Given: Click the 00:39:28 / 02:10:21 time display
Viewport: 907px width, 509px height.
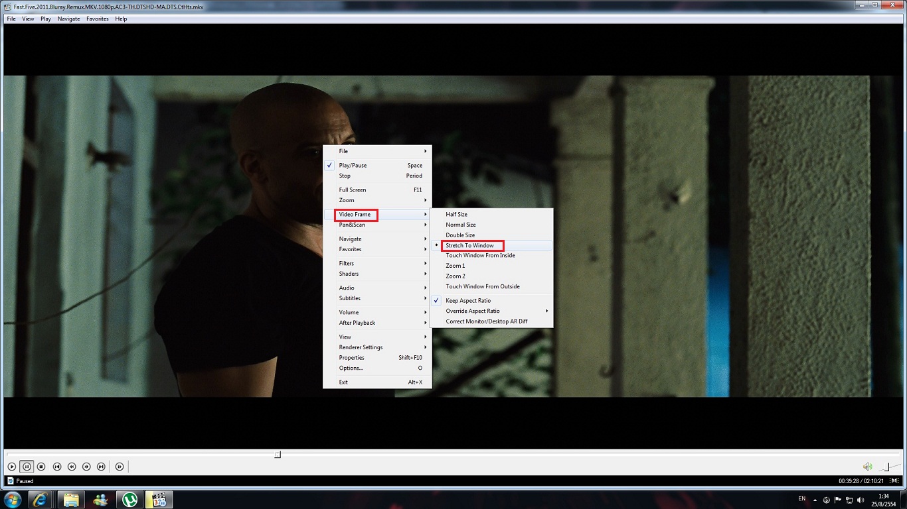Looking at the screenshot, I should pos(862,481).
